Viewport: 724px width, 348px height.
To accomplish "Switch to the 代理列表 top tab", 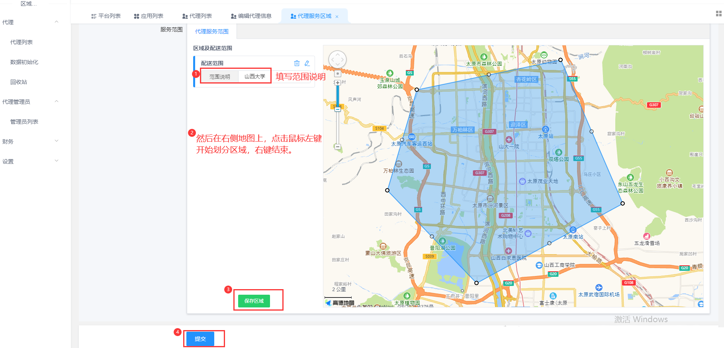I will [197, 16].
